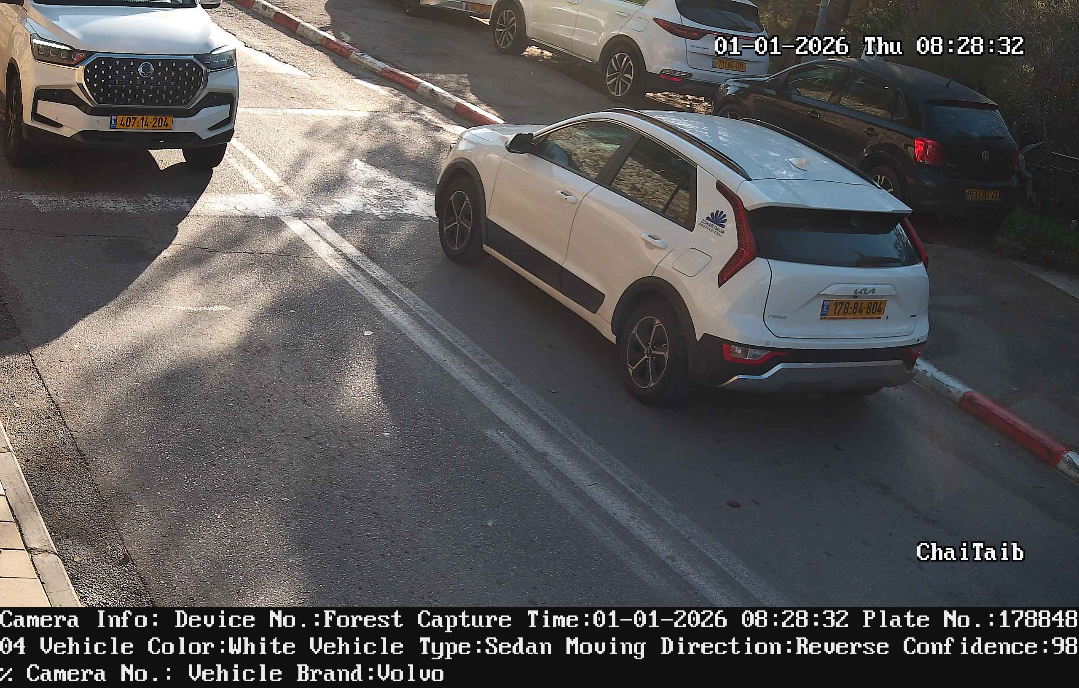Click the Kia's rear wheel rim

[647, 352]
